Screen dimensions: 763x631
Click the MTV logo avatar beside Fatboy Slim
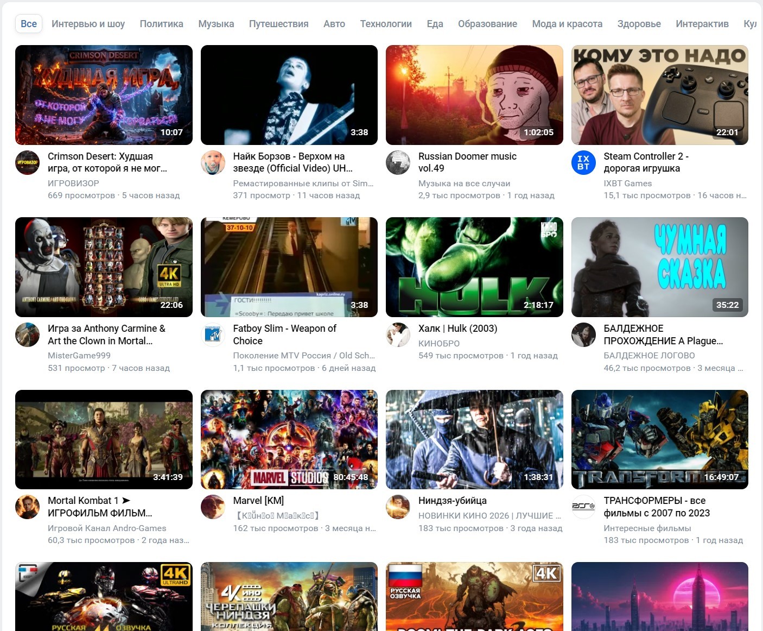[213, 335]
